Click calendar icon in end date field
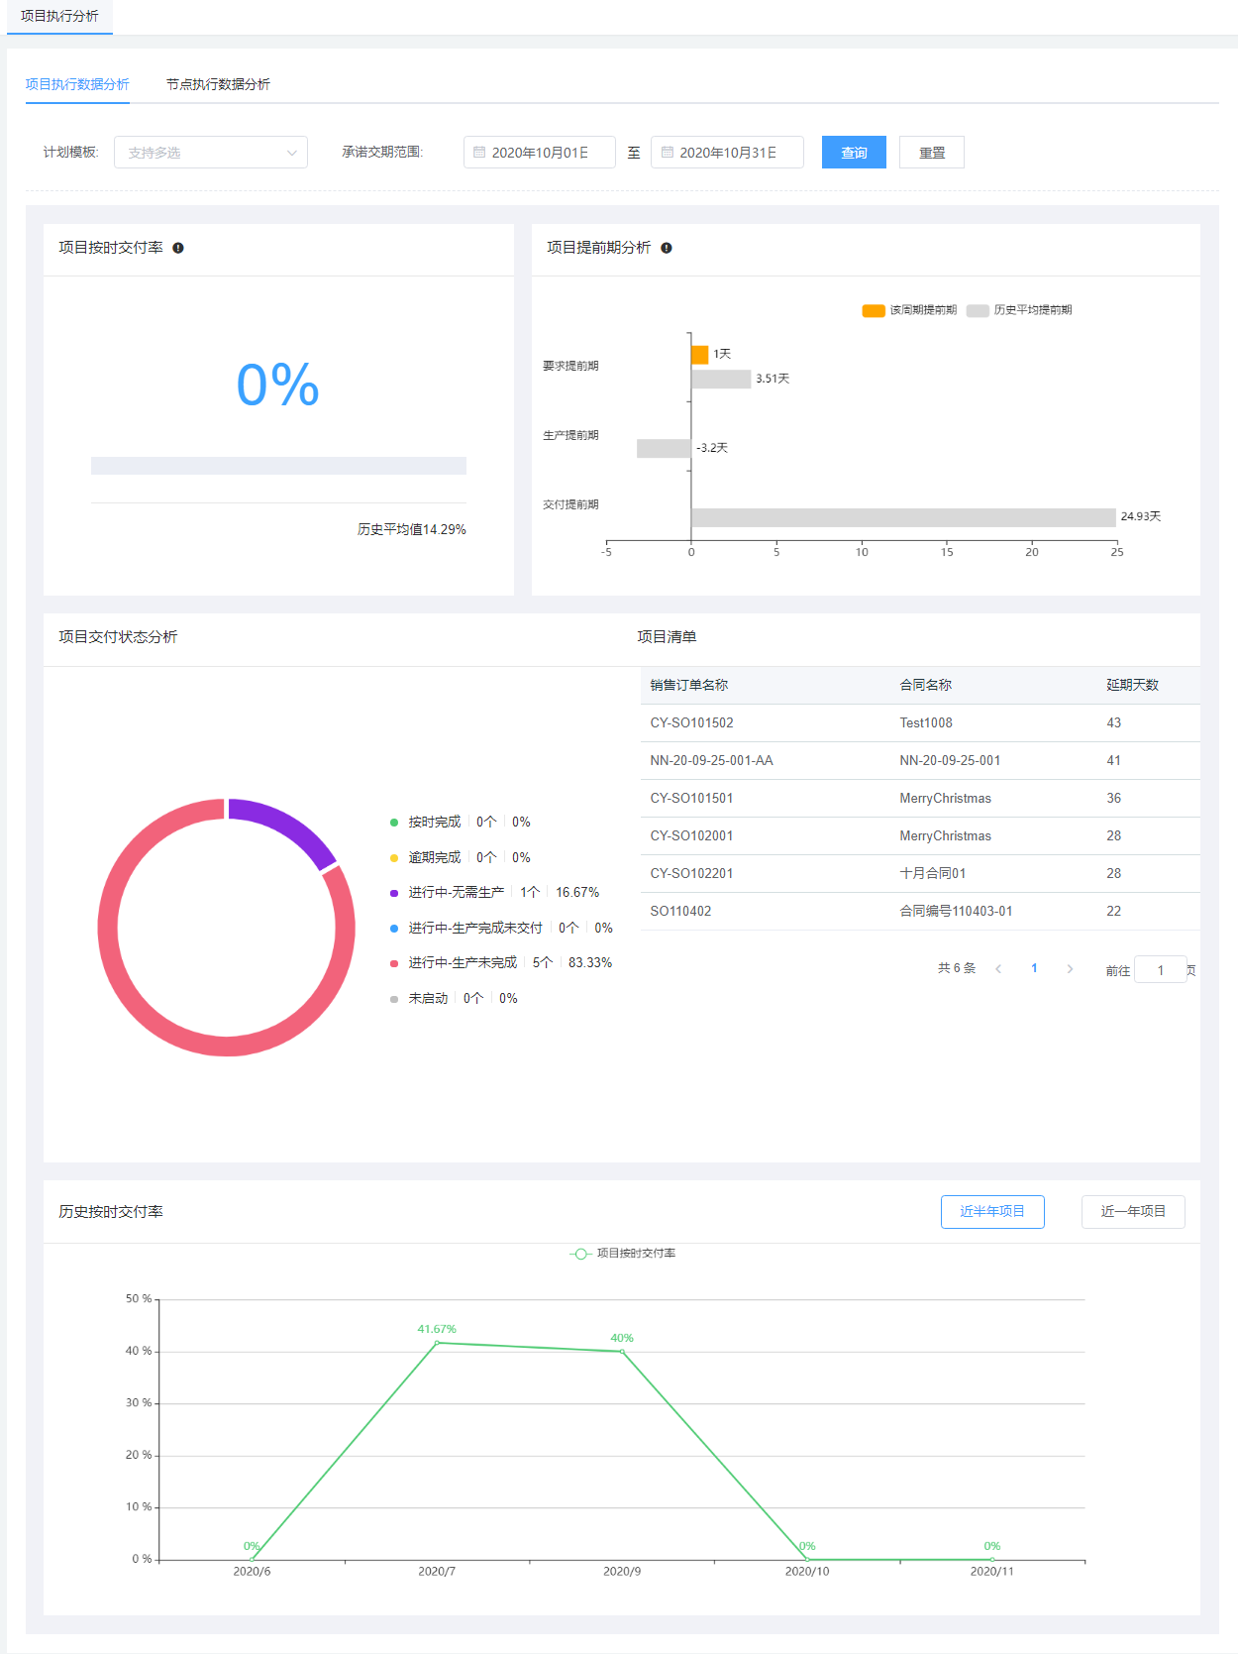Image resolution: width=1238 pixels, height=1654 pixels. coord(668,153)
